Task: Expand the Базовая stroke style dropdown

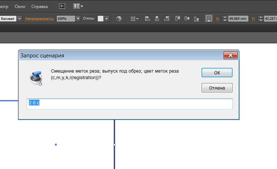Action: [20, 18]
